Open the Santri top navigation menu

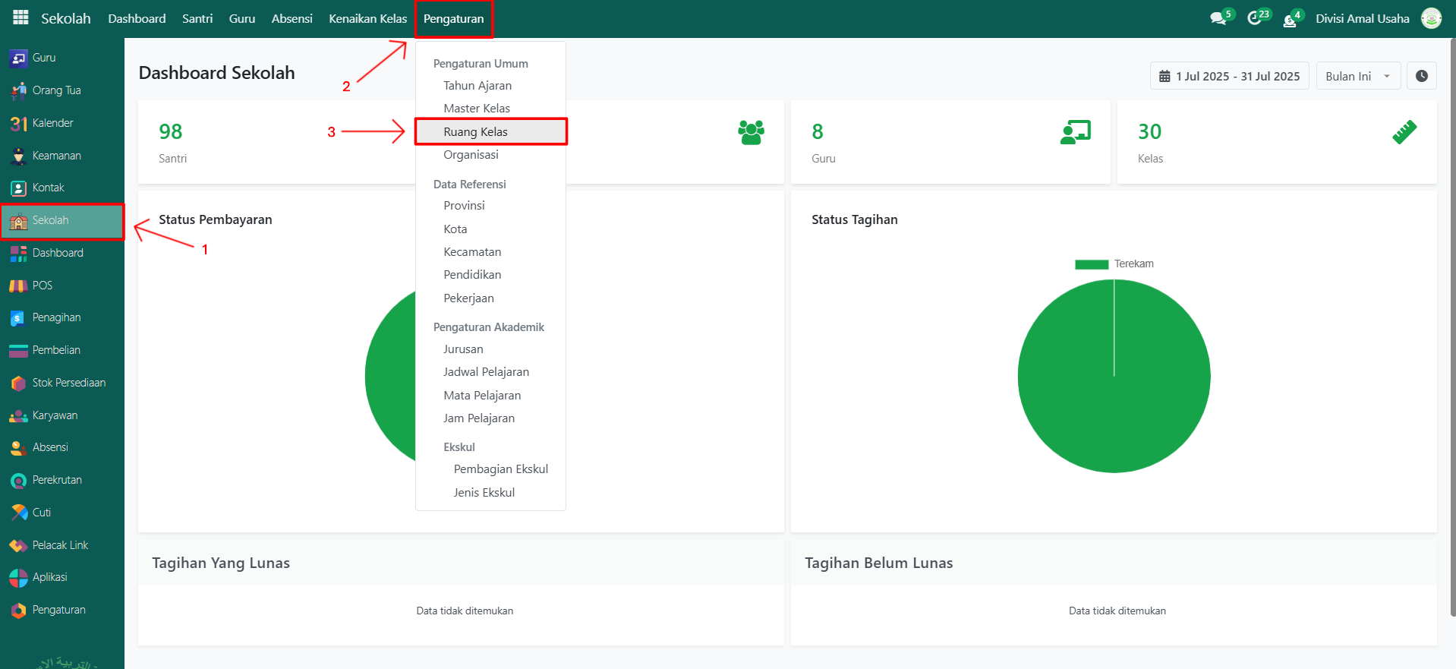coord(197,19)
